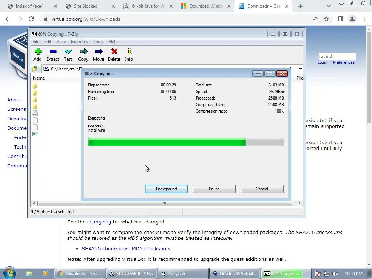Click the Move toolbar icon
The width and height of the screenshot is (372, 279).
98,54
